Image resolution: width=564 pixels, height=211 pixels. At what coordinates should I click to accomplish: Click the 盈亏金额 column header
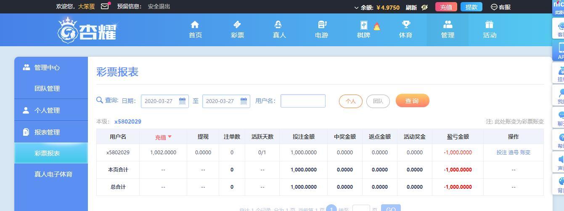458,137
